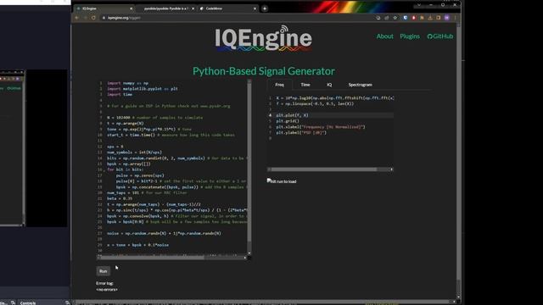Viewport: 543px width, 305px height.
Task: Click the IQEngine logo
Action: pos(263,38)
